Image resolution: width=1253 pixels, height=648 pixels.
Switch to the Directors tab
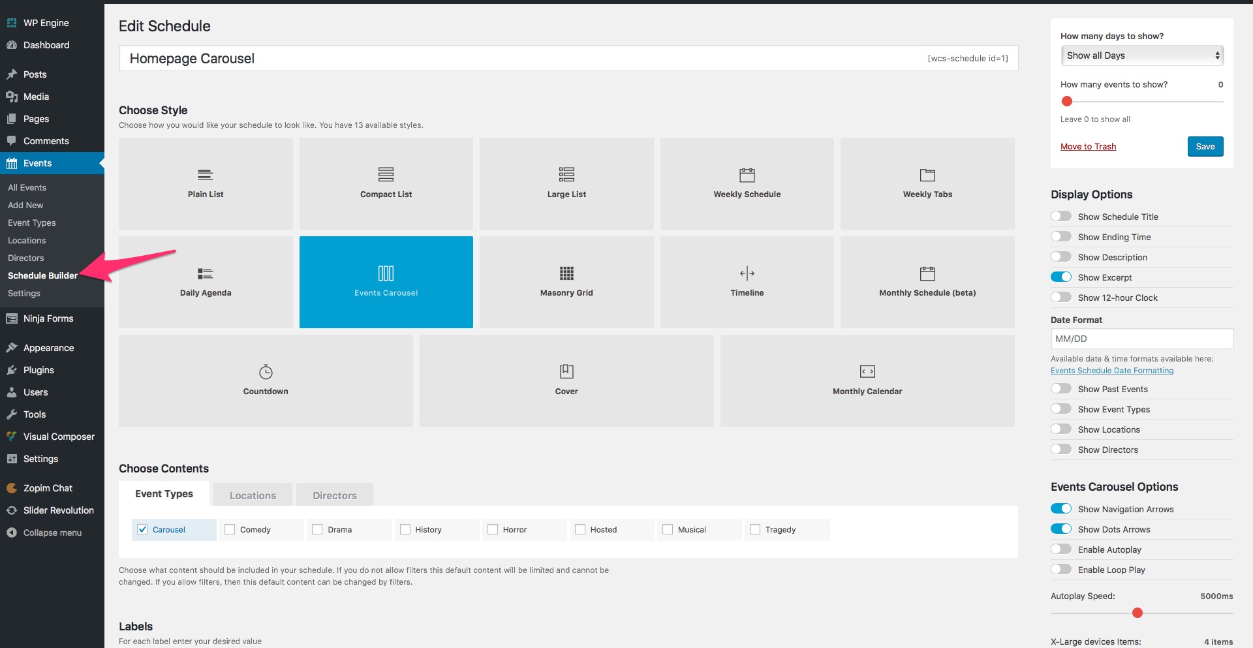pos(335,495)
